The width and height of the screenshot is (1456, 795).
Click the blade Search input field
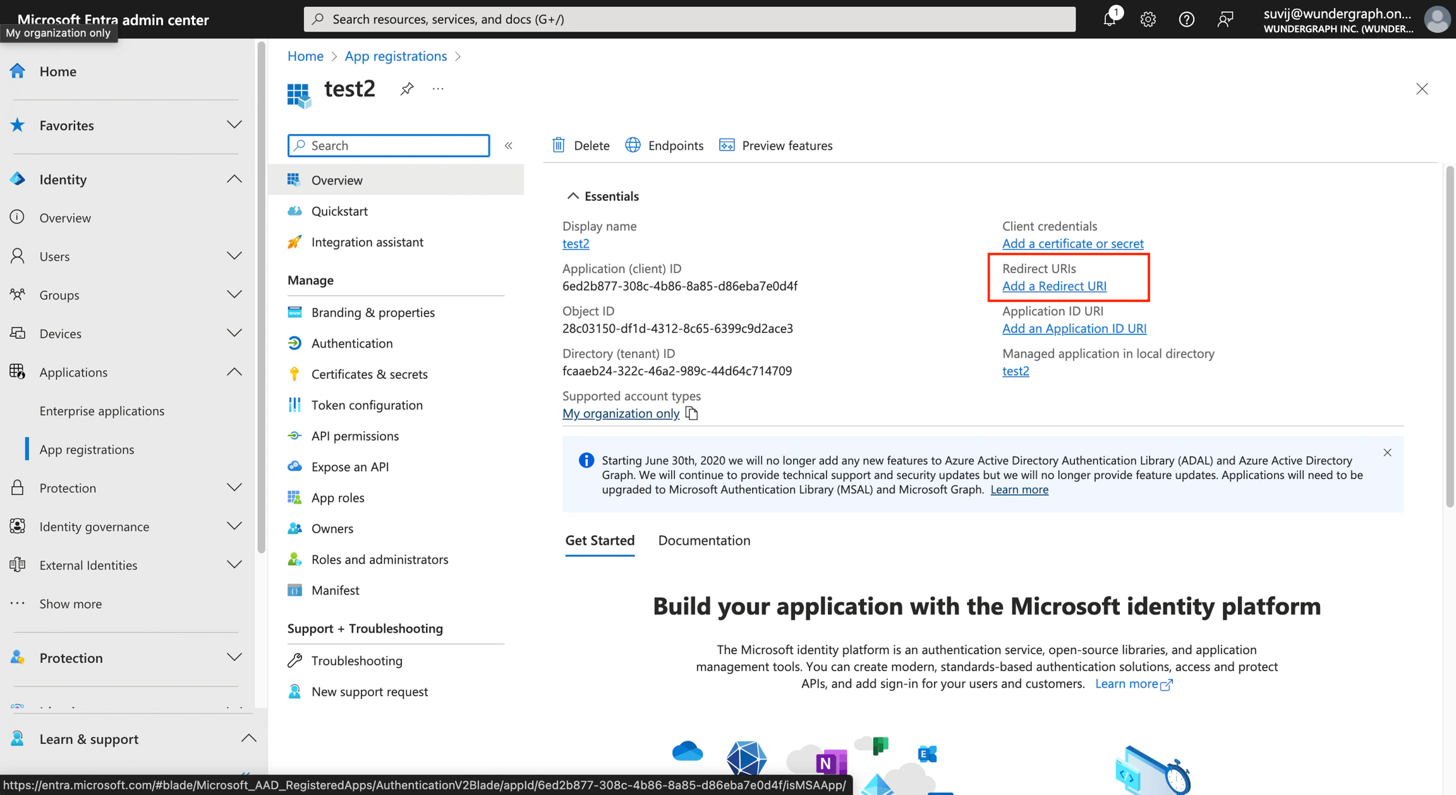click(x=388, y=145)
